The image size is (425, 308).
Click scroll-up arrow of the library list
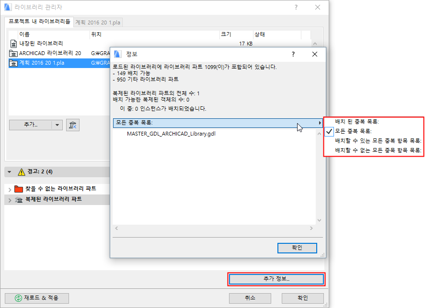(315, 44)
